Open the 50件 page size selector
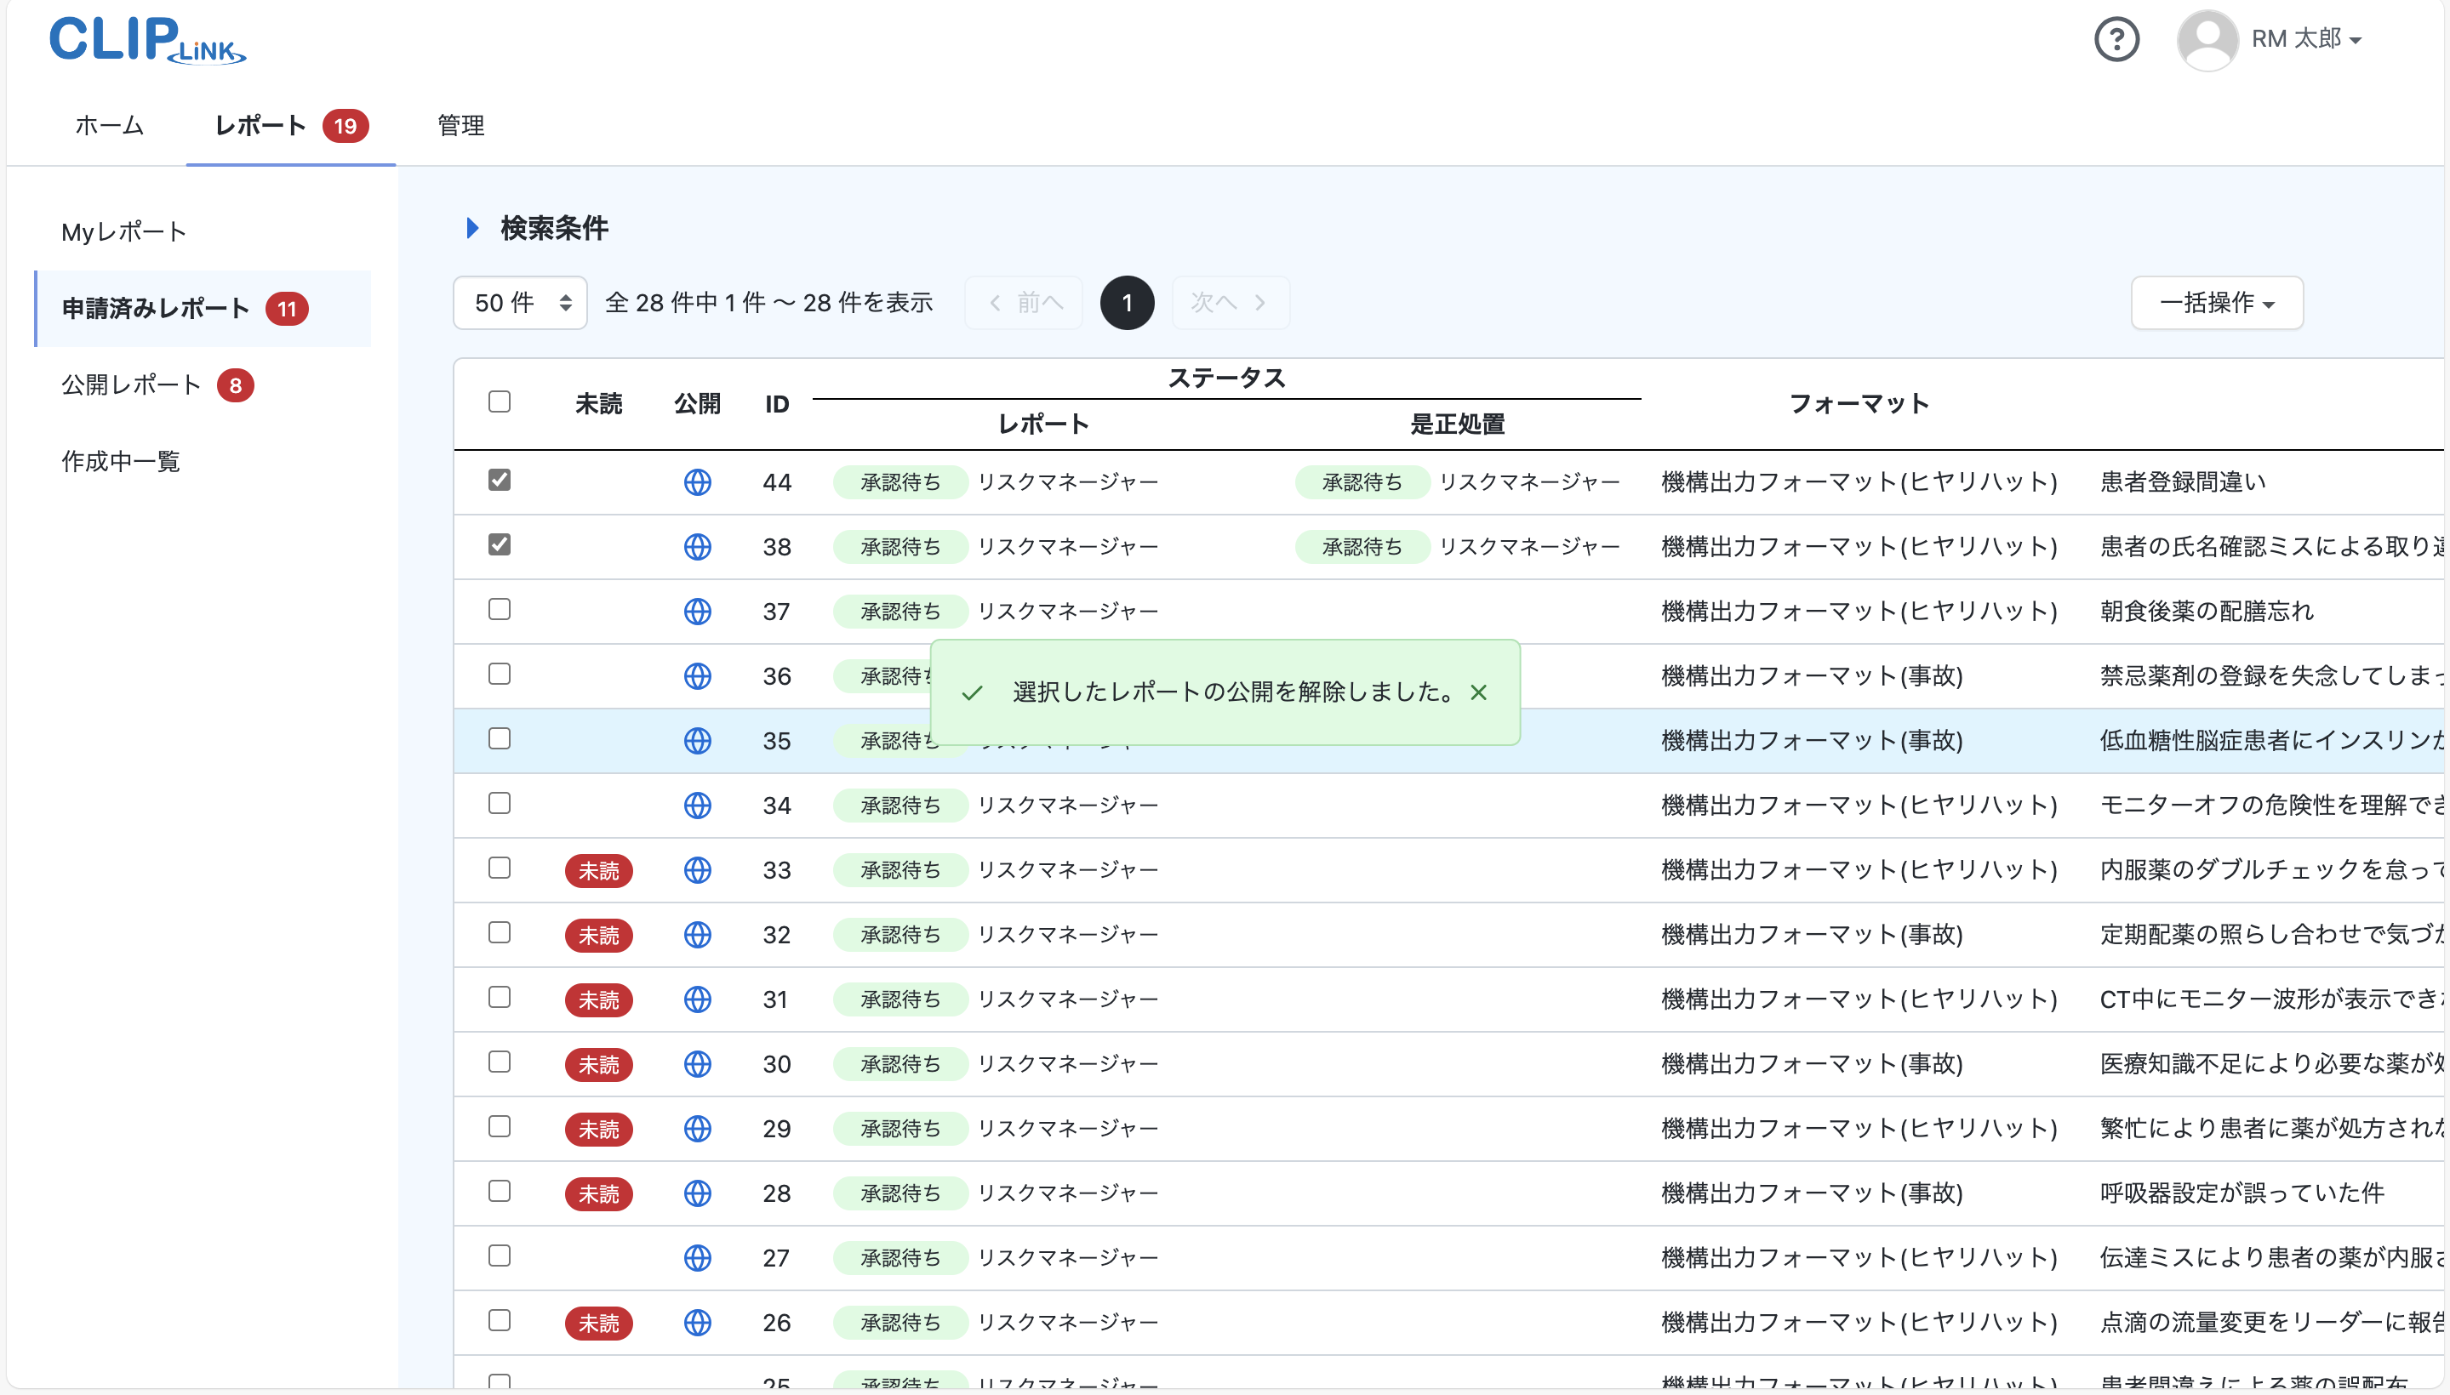 tap(519, 302)
